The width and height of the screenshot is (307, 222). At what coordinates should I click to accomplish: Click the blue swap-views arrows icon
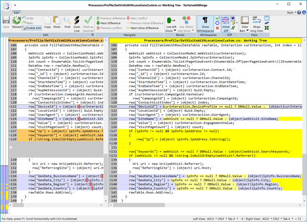point(267,23)
